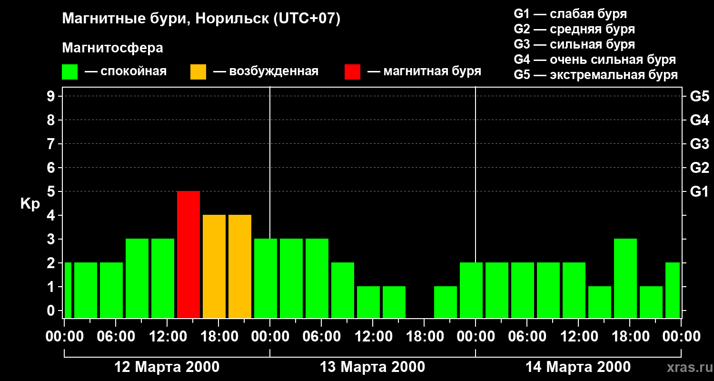Click the 'G1 — слабая буря' legend line
The height and width of the screenshot is (381, 714).
click(x=570, y=14)
